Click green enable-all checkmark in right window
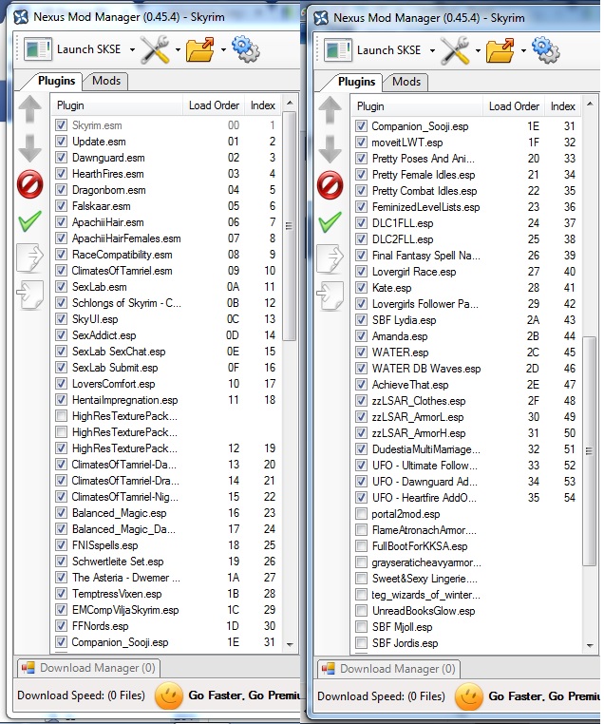Screen dimensions: 604x724 330,222
